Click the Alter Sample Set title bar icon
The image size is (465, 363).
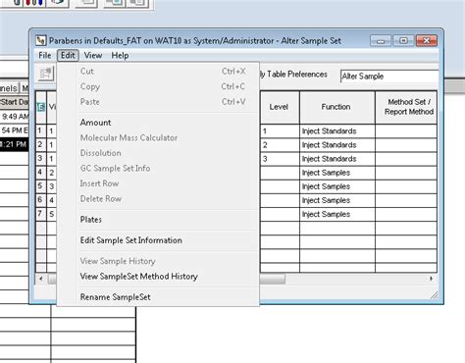(41, 40)
